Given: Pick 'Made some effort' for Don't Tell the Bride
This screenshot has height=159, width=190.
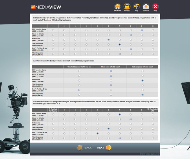Looking at the screenshot, I should pyautogui.click(x=111, y=90).
